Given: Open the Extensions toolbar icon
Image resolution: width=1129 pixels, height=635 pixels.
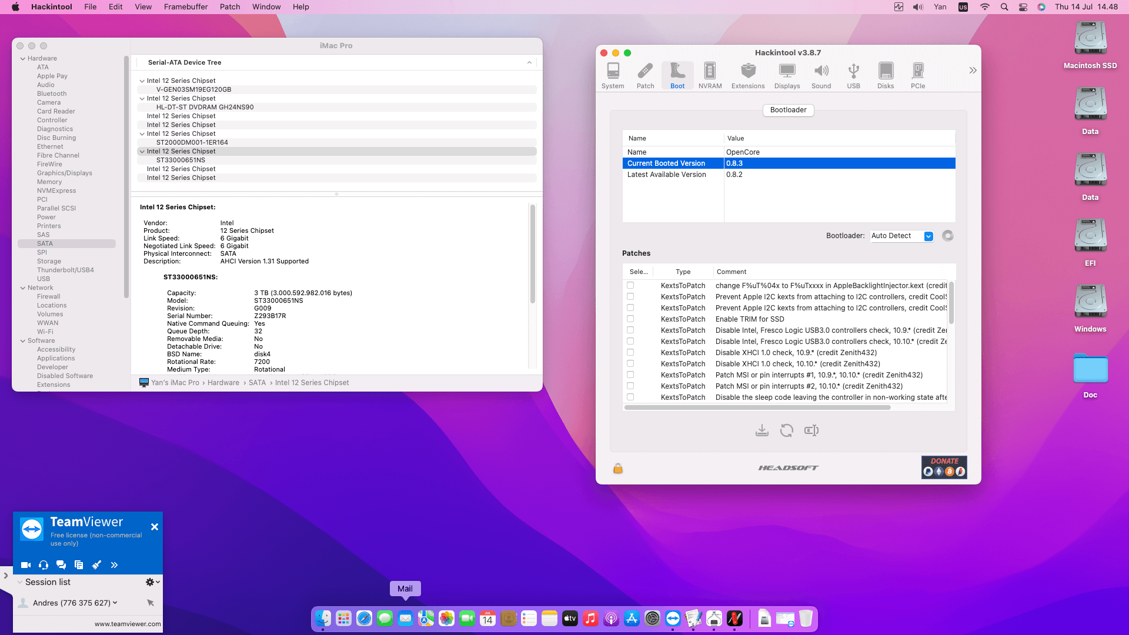Looking at the screenshot, I should tap(748, 75).
